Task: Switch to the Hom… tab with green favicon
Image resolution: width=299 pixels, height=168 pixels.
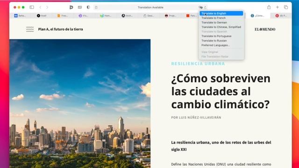Action: 106,15
